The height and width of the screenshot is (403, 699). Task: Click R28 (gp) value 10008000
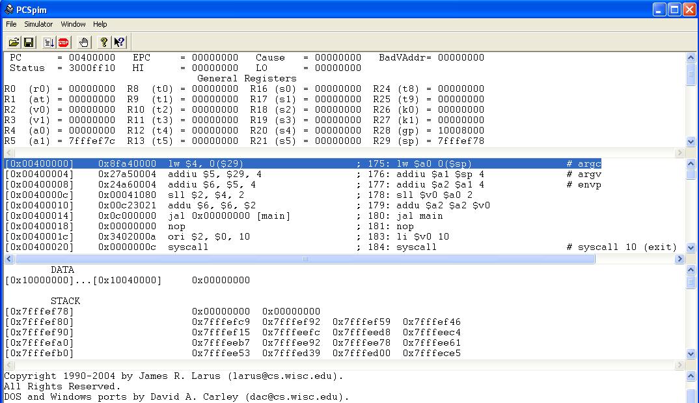click(x=461, y=131)
